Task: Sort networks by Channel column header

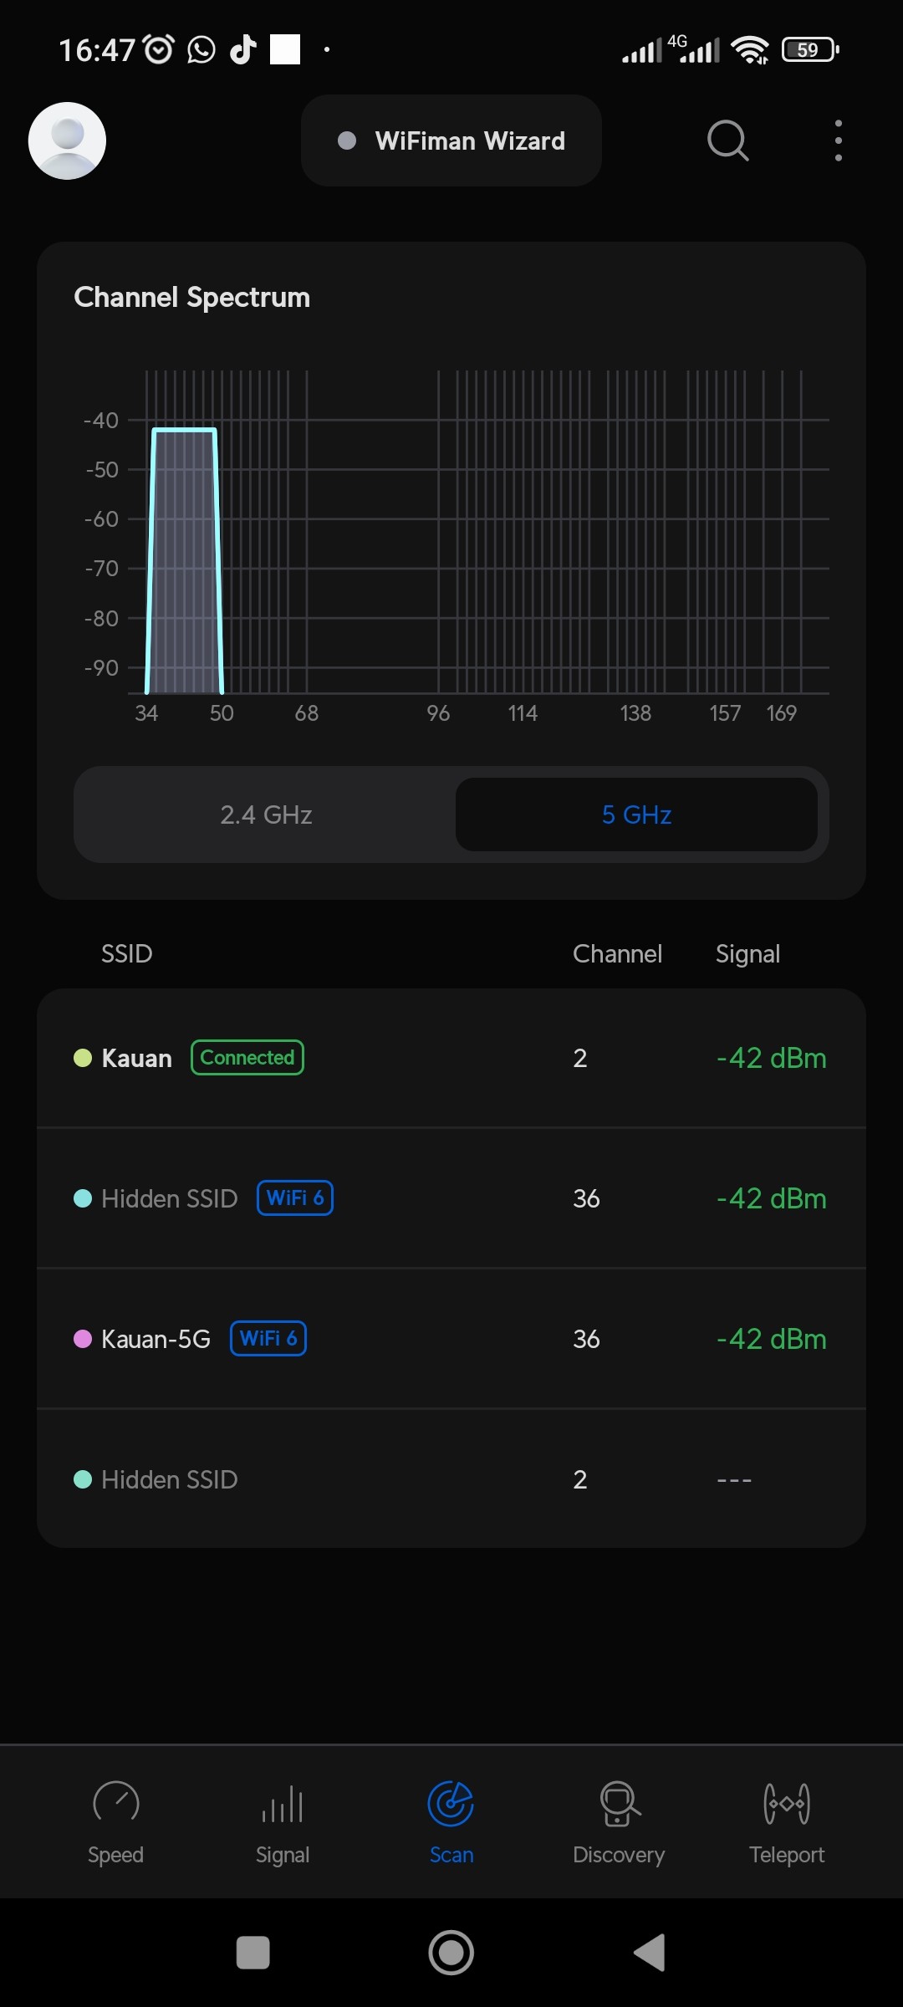Action: point(617,954)
